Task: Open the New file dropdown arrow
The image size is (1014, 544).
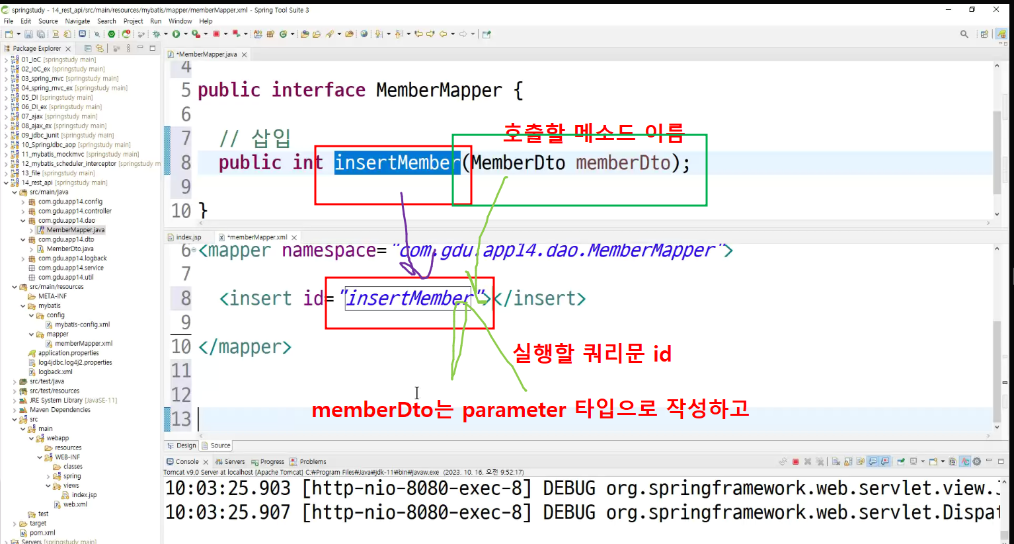Action: 19,34
